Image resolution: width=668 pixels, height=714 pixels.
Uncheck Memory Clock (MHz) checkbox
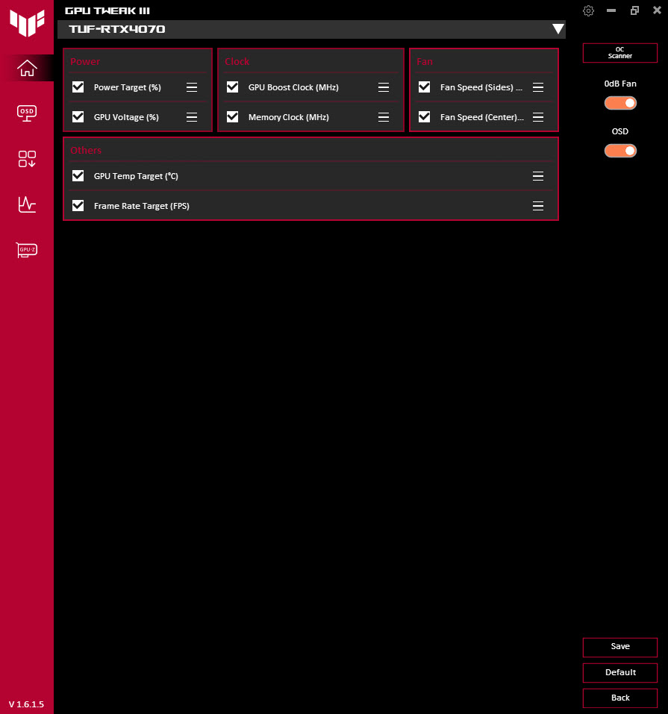(232, 117)
